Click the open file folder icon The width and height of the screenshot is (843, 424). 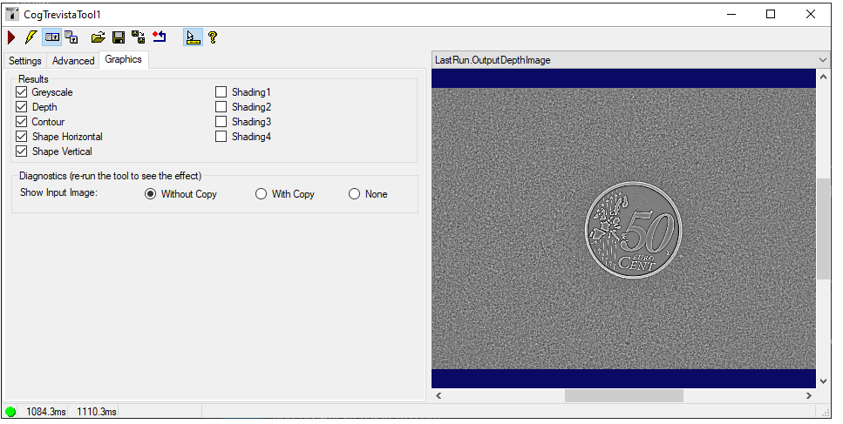pos(98,37)
